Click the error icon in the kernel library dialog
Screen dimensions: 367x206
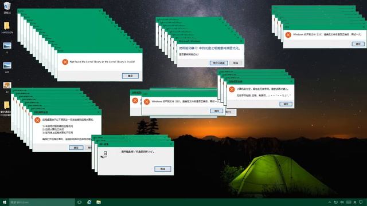[x=65, y=62]
